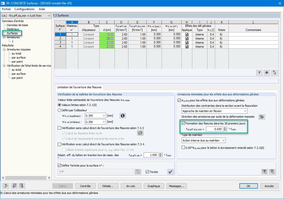284x199 pixels.
Task: Click the second default-settings icon at bottom right
Action: point(272,171)
